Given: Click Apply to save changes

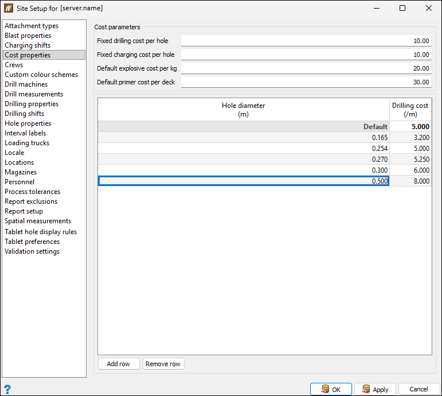Looking at the screenshot, I should coord(375,390).
